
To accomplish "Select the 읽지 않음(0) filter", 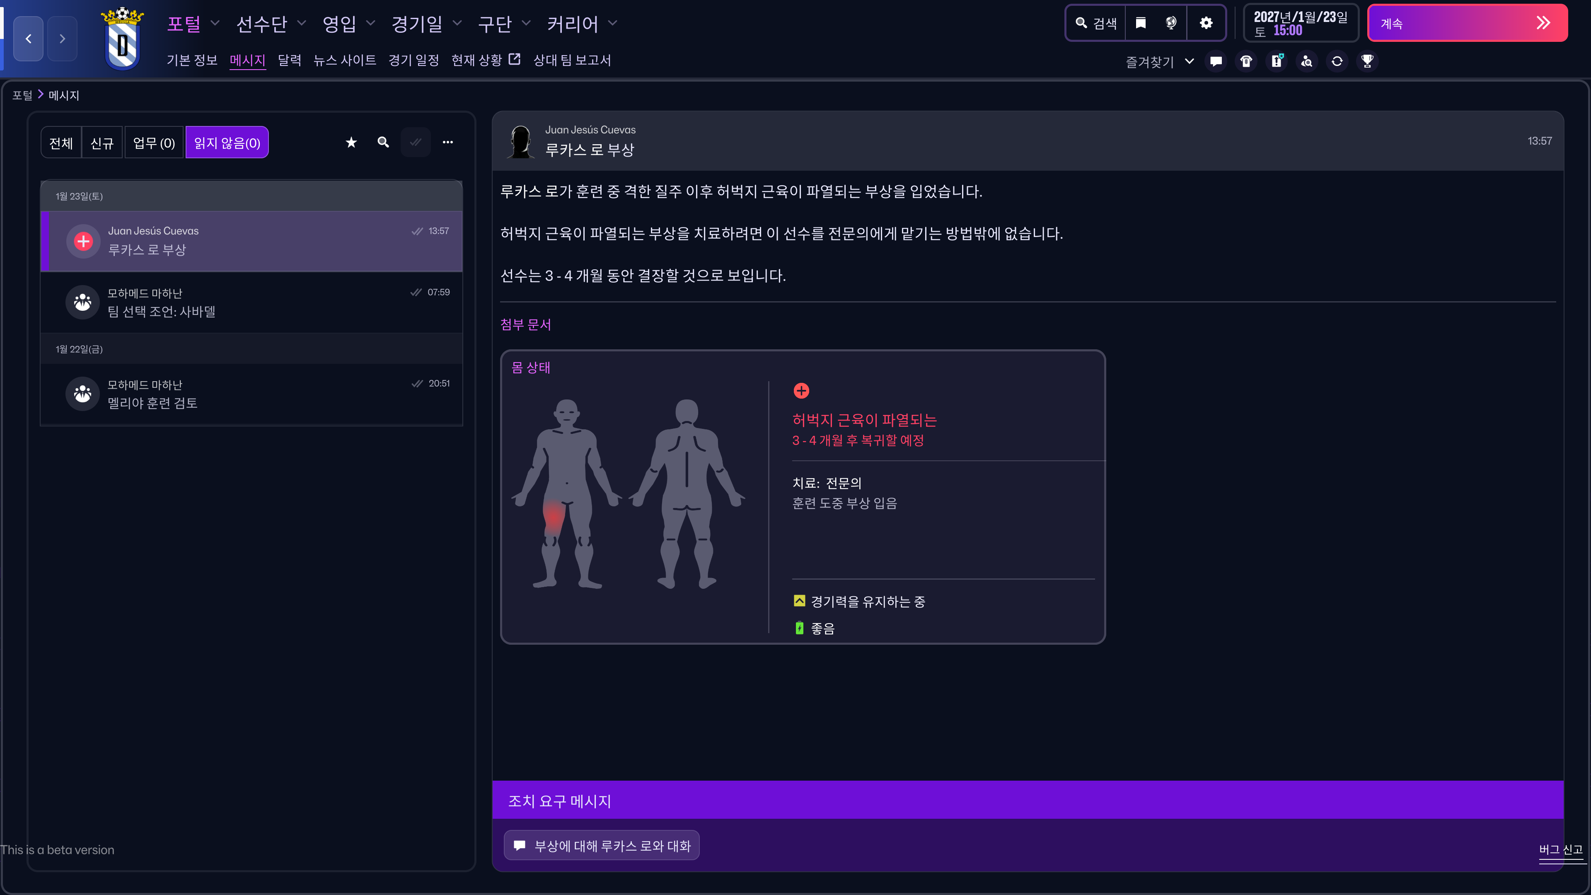I will [227, 143].
